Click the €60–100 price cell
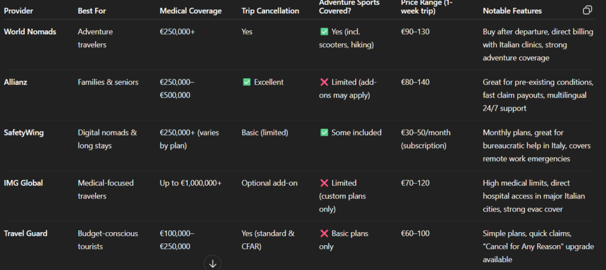The height and width of the screenshot is (270, 606). pyautogui.click(x=415, y=233)
